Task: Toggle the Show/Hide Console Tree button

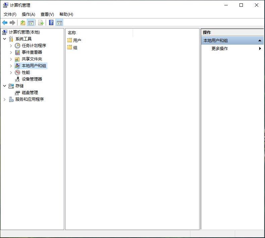Action: pos(31,22)
